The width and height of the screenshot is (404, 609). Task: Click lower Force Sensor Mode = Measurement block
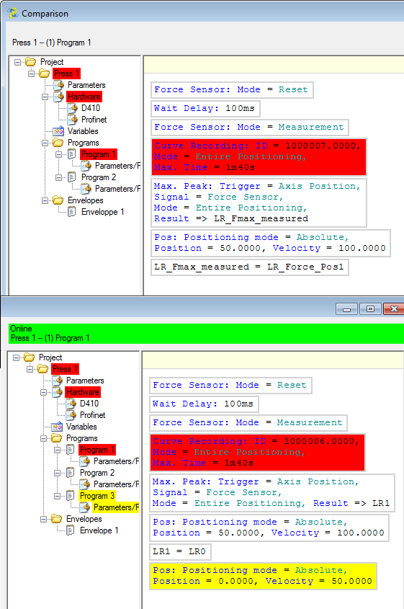pyautogui.click(x=248, y=422)
